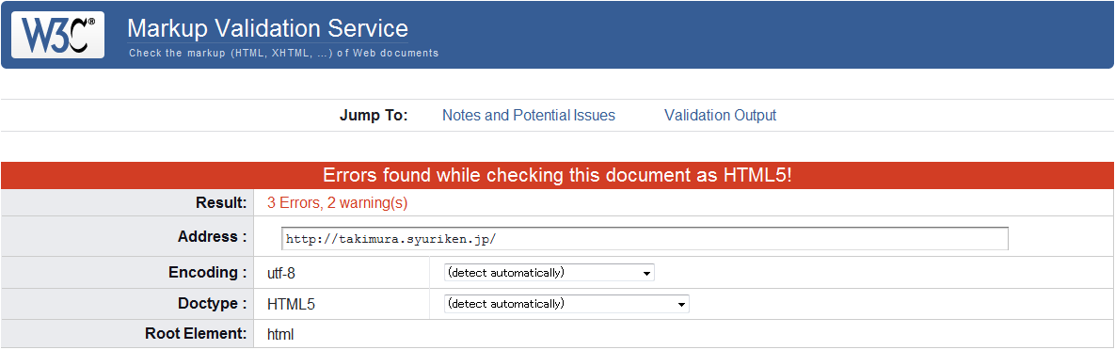Click the 'Encoding :' field label
This screenshot has width=1115, height=350.
208,273
